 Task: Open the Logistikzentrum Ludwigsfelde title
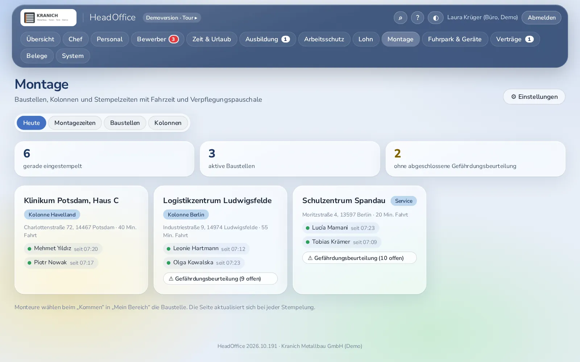(x=217, y=201)
